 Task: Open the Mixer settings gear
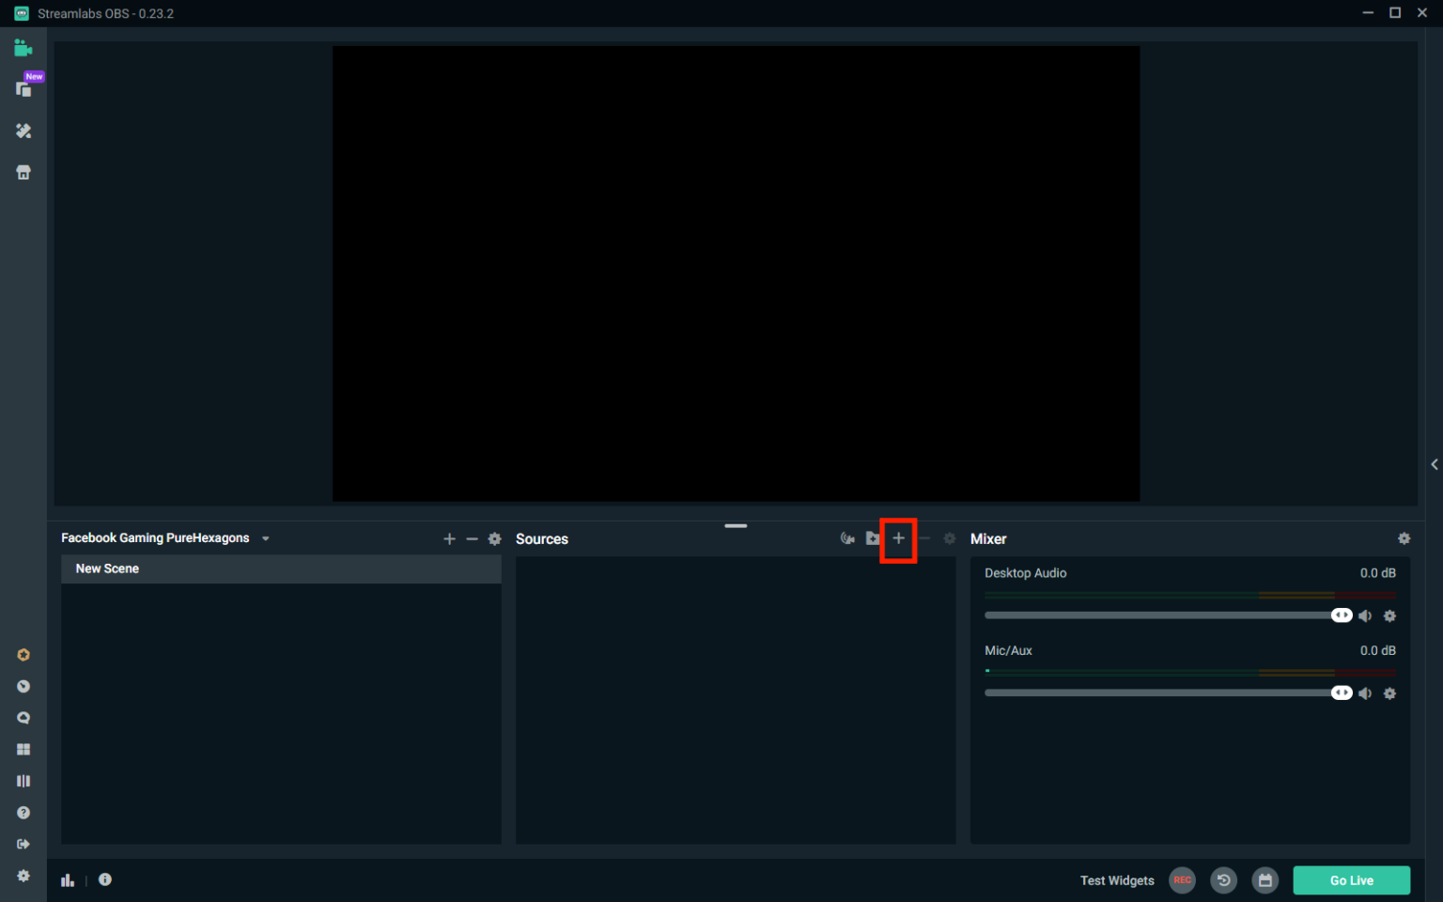[1404, 538]
